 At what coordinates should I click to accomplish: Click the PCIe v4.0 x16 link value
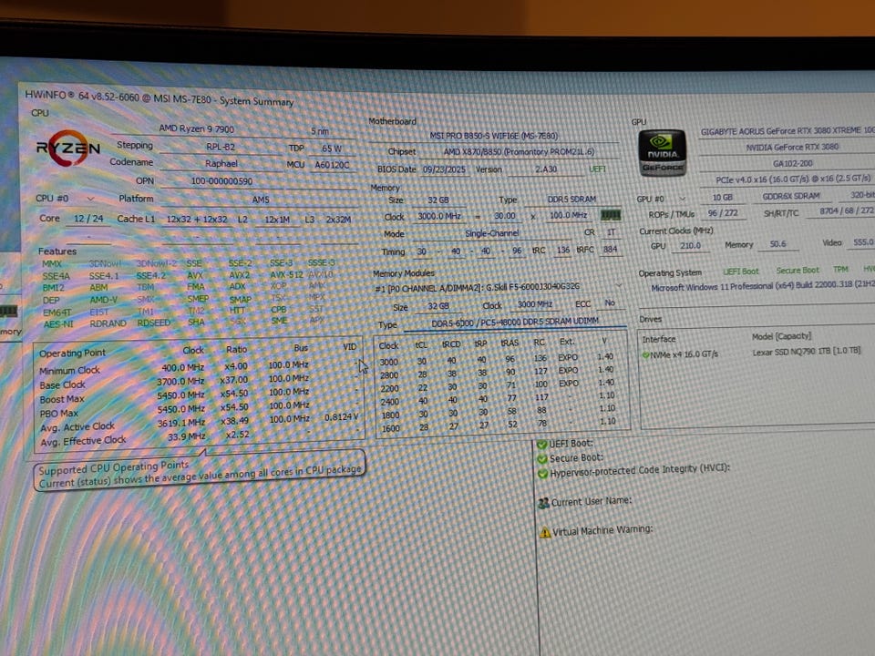click(x=793, y=179)
